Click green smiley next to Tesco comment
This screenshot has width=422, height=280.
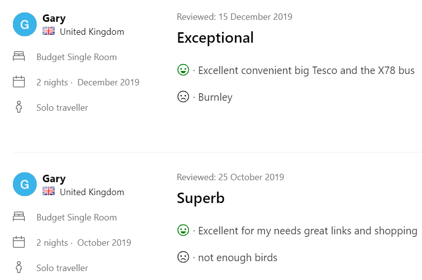click(x=183, y=70)
